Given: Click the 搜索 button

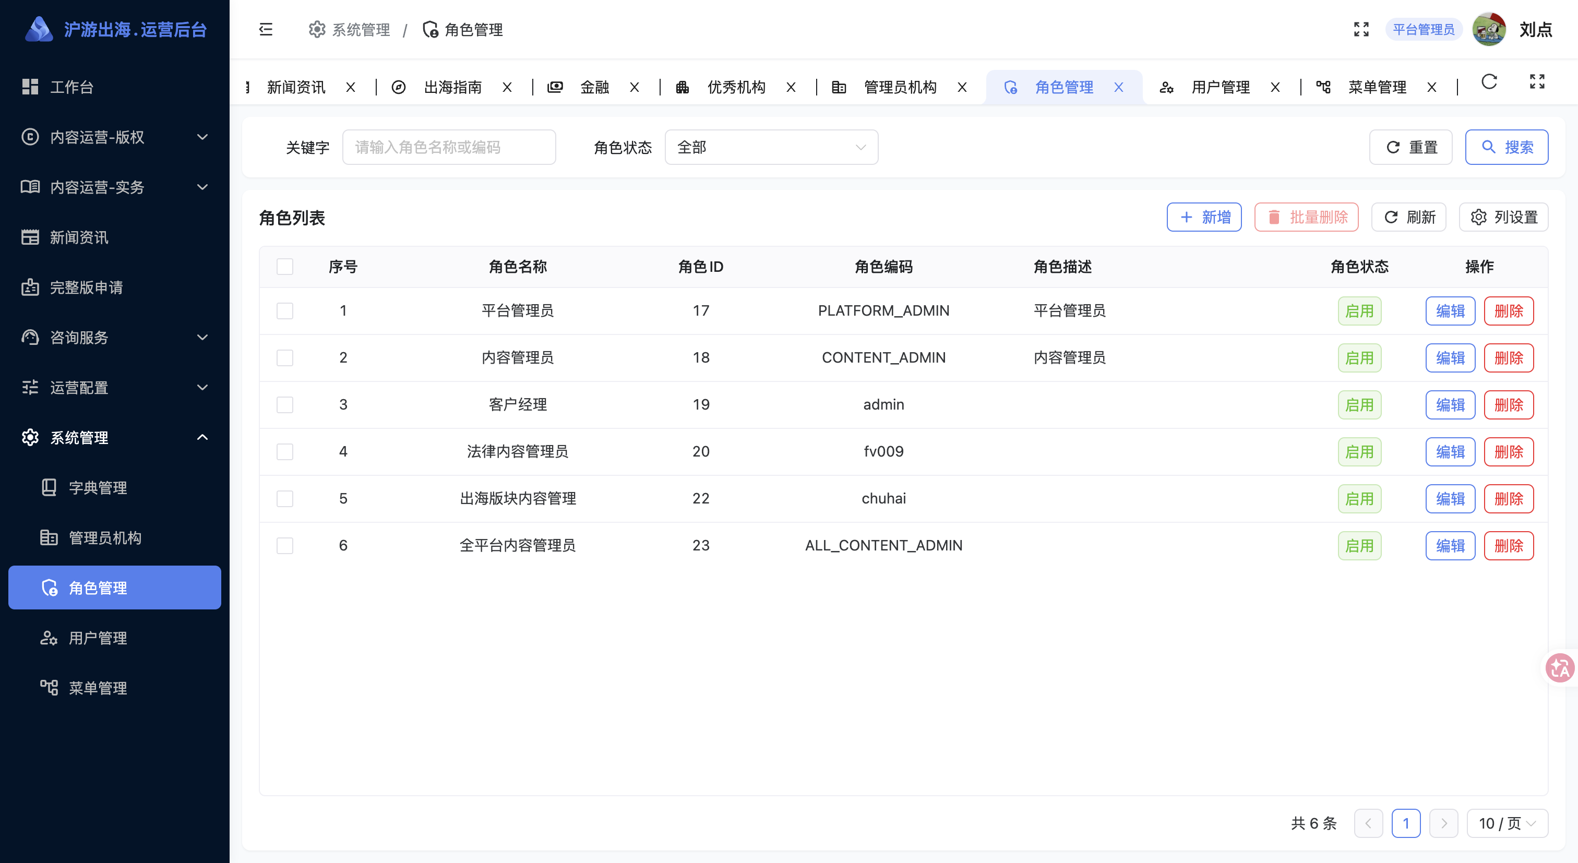Looking at the screenshot, I should [x=1507, y=147].
